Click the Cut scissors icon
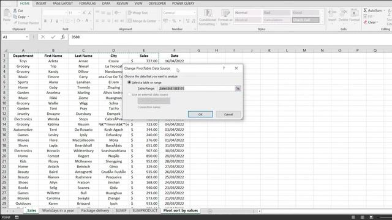This screenshot has height=220, width=392. (15, 11)
